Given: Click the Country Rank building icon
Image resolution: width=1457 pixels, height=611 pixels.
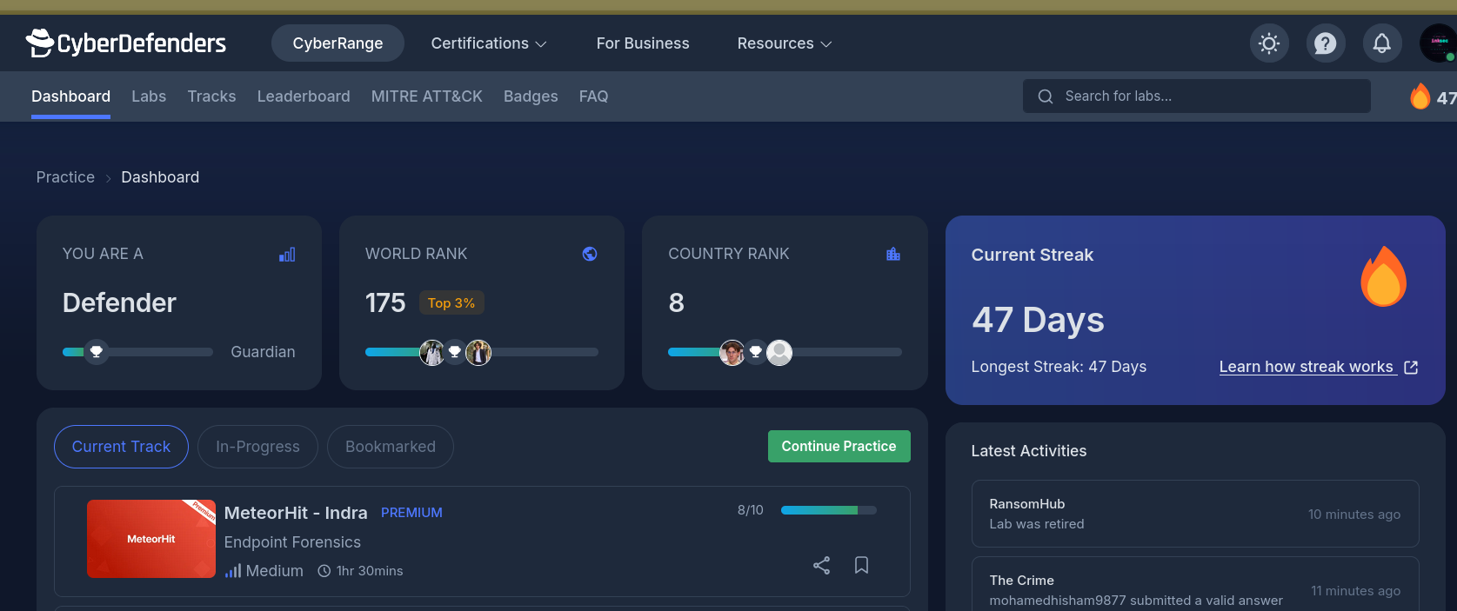Looking at the screenshot, I should click(892, 254).
